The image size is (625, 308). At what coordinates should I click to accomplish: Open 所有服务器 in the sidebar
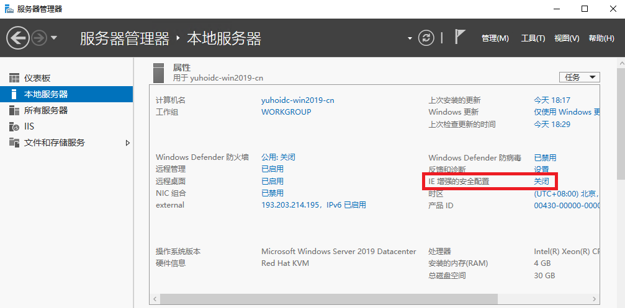pos(45,110)
